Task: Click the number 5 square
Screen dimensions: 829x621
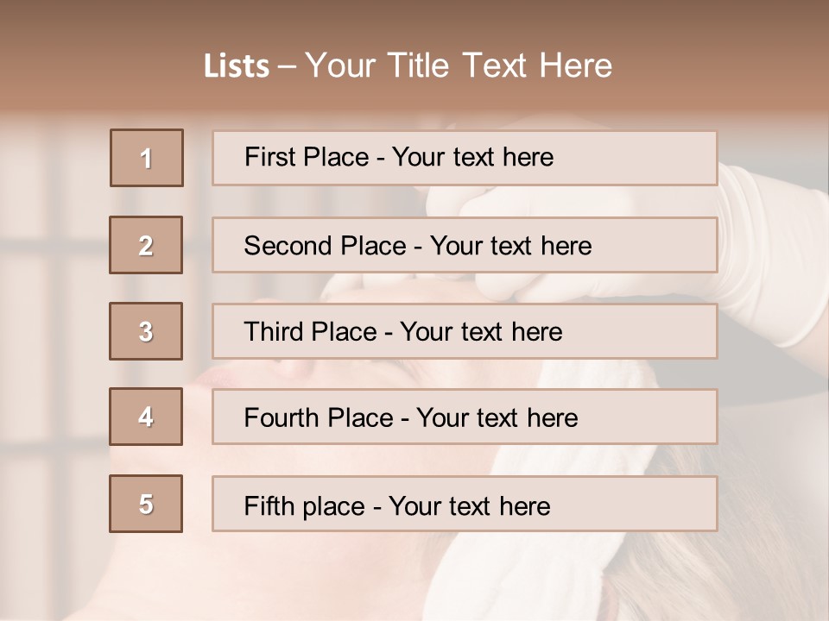Action: click(146, 504)
